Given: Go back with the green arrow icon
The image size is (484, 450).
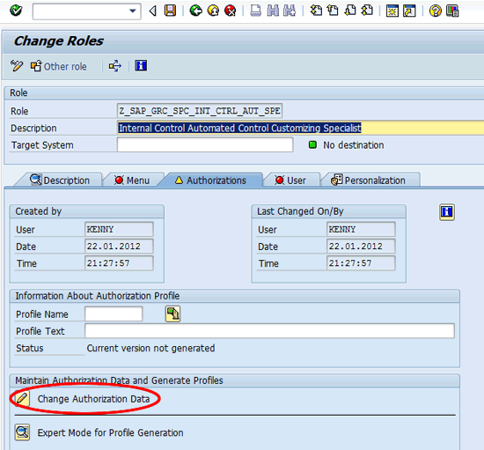Looking at the screenshot, I should [195, 11].
